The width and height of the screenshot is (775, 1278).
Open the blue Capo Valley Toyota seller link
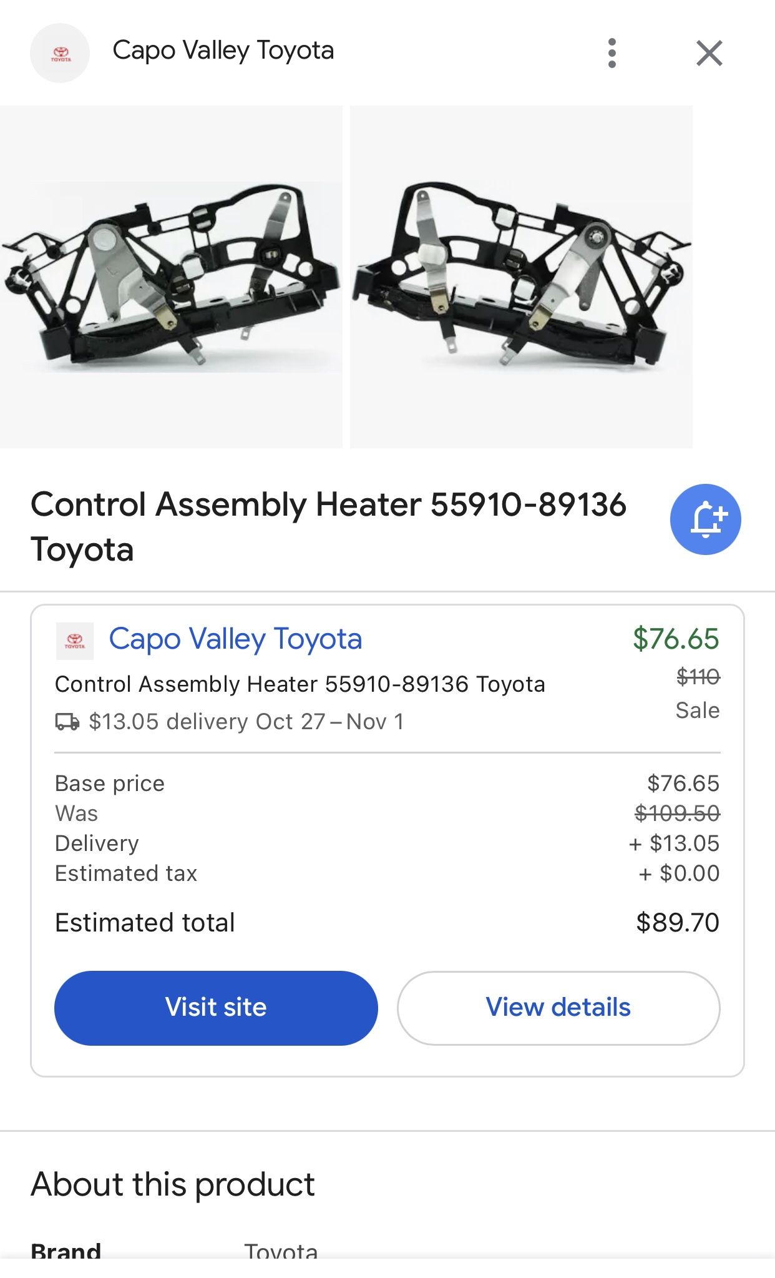(x=235, y=639)
